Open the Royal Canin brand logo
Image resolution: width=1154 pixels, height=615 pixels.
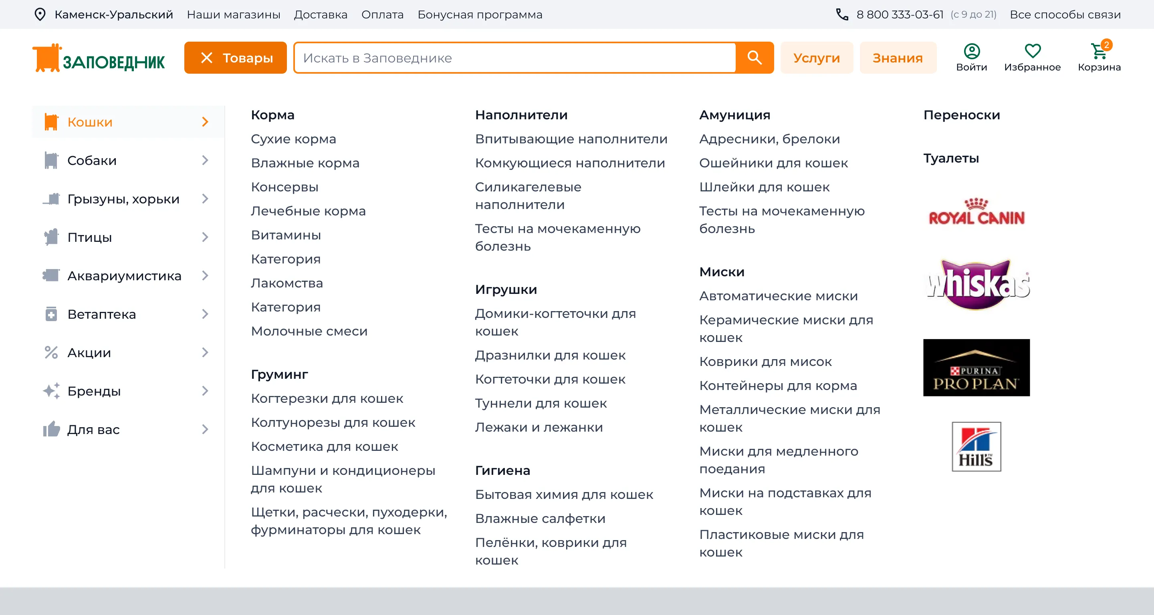(x=976, y=212)
